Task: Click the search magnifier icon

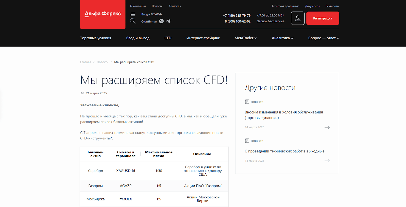Action: tap(133, 21)
